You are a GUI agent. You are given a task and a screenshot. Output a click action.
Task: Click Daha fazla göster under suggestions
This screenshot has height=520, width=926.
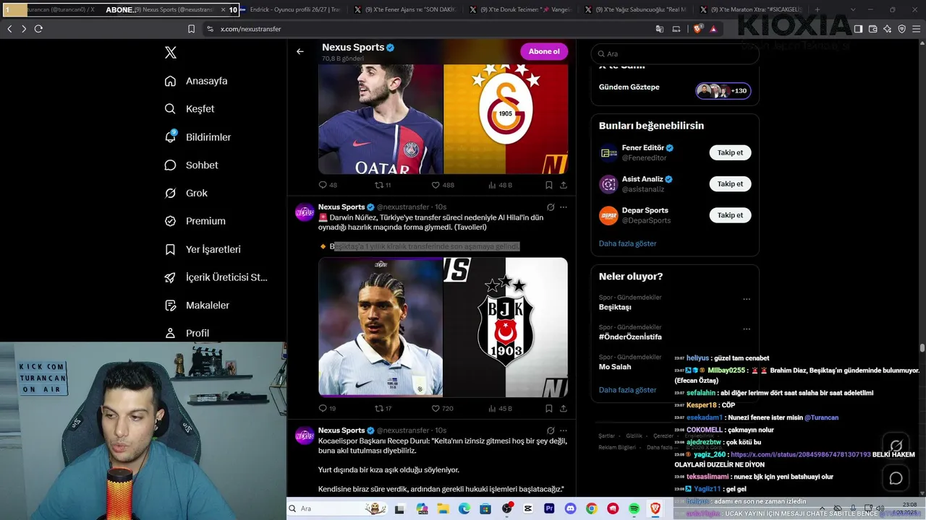pyautogui.click(x=627, y=243)
